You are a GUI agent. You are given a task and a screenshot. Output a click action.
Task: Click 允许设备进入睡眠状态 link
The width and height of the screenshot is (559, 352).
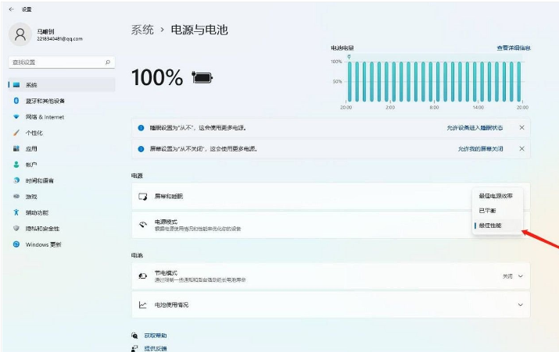[475, 127]
